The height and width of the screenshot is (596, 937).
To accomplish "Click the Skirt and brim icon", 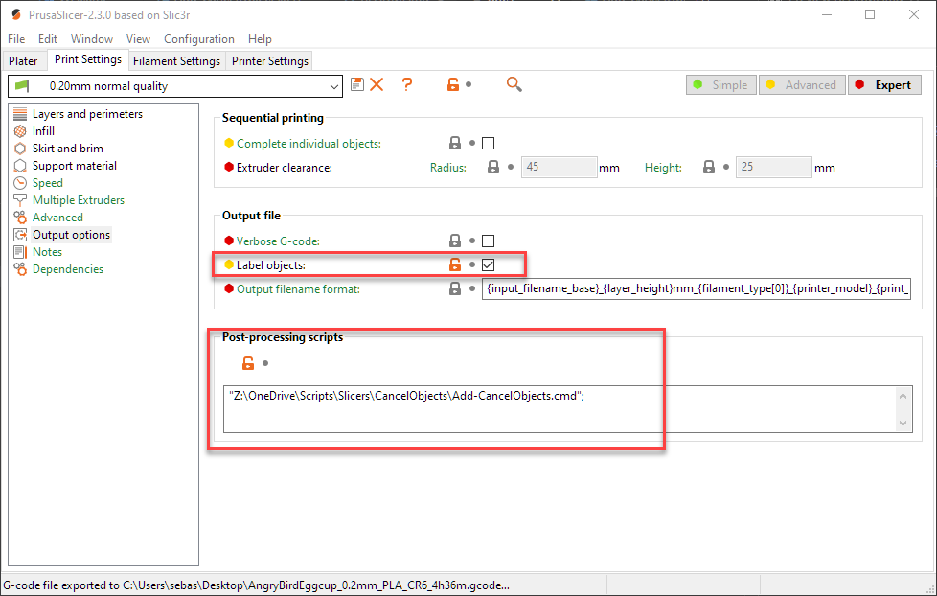I will (20, 149).
